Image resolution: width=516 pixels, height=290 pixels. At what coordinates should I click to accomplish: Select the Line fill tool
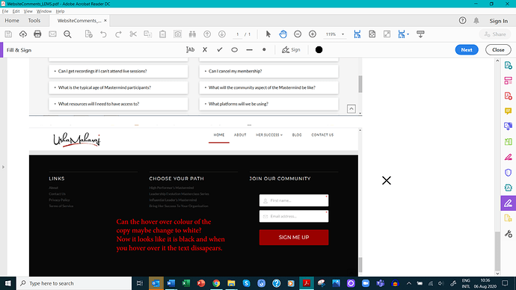(249, 50)
